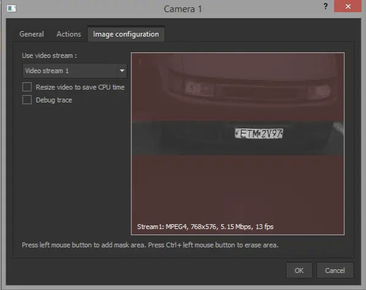The image size is (366, 290).
Task: Click the 'Use video stream' label
Action: pos(49,55)
